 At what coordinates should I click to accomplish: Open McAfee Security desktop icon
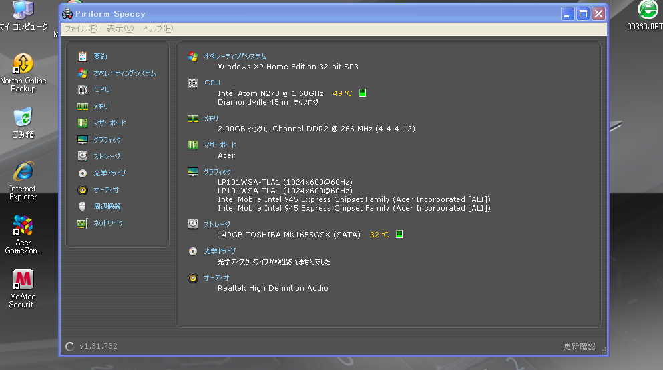click(23, 289)
